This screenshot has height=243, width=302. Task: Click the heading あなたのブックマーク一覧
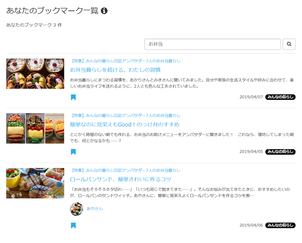pos(52,11)
